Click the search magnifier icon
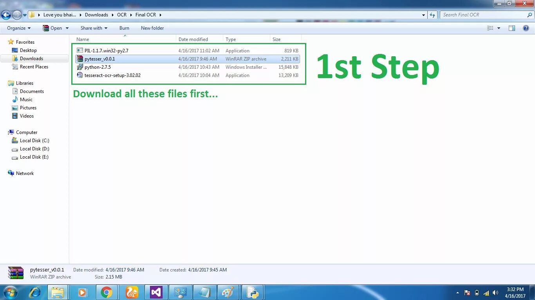535x300 pixels. (x=530, y=15)
